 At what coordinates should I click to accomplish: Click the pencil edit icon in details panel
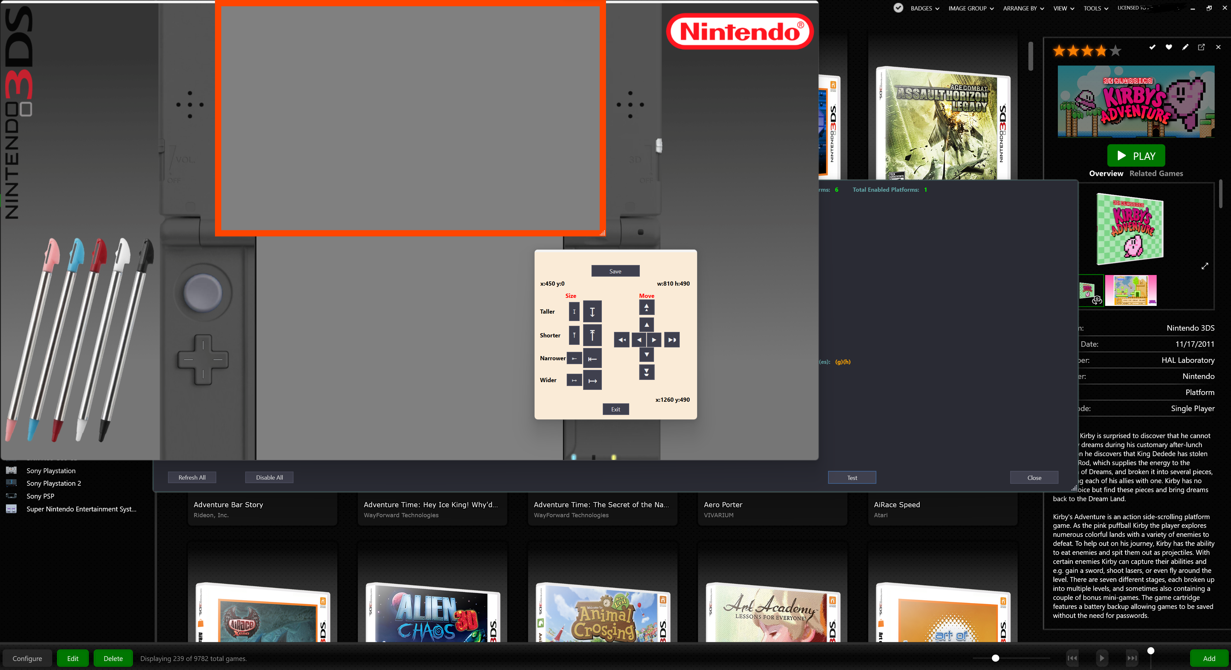pyautogui.click(x=1185, y=47)
